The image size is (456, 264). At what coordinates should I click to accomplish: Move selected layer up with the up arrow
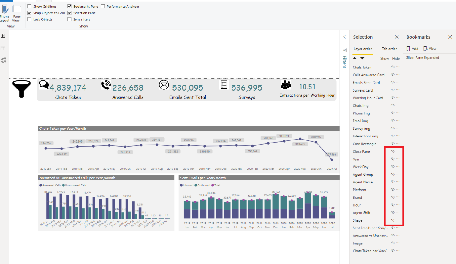[x=354, y=58]
